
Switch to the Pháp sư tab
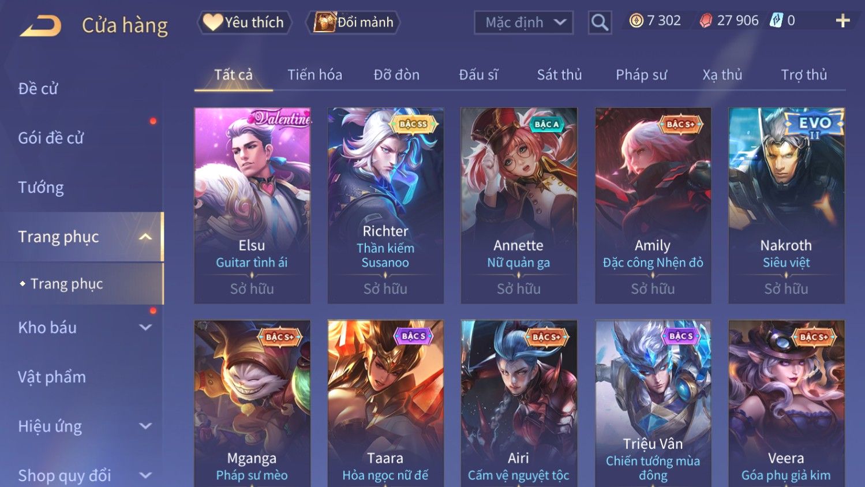tap(641, 75)
